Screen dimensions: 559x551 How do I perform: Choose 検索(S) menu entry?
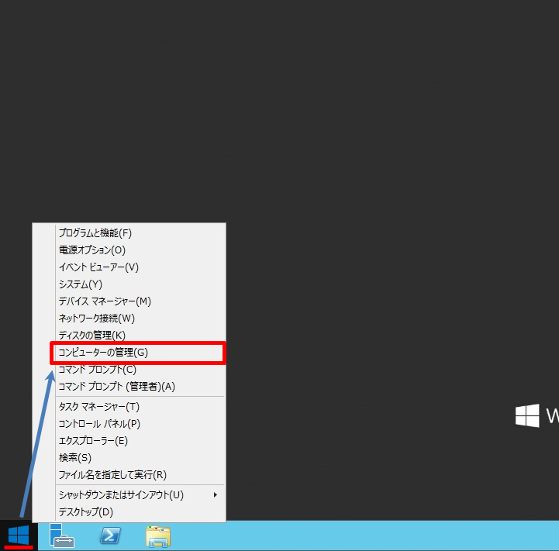click(129, 458)
